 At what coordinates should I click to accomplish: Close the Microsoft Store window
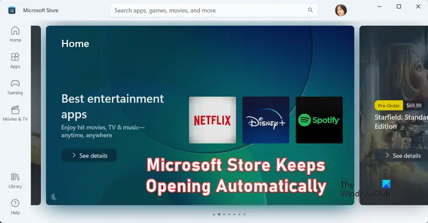(418, 6)
